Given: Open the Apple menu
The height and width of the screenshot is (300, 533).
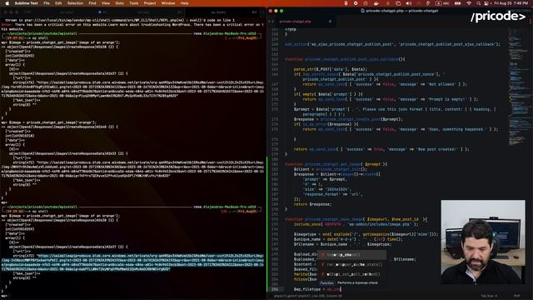Looking at the screenshot, I should click(7, 3).
